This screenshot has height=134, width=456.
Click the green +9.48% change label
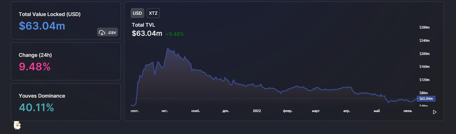(174, 34)
